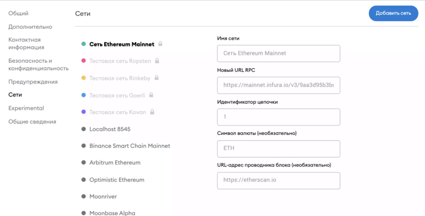This screenshot has height=216, width=425.
Task: Click the pink dot for Ropsten network
Action: coord(83,61)
